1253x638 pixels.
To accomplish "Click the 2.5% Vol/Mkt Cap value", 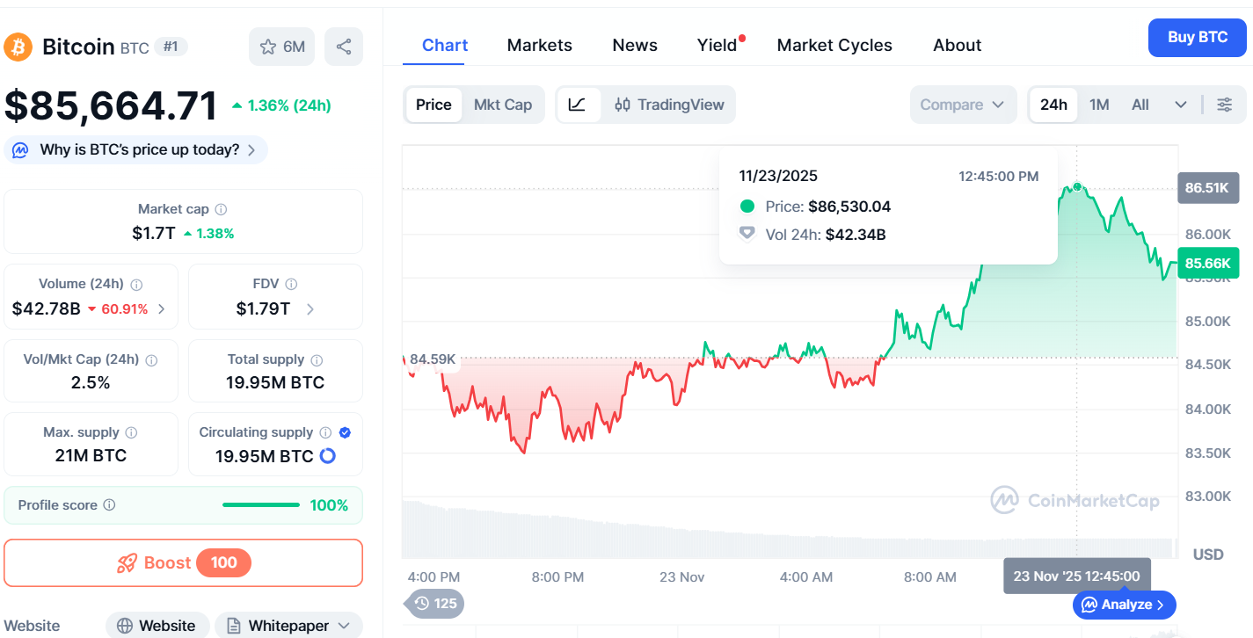I will [x=91, y=383].
